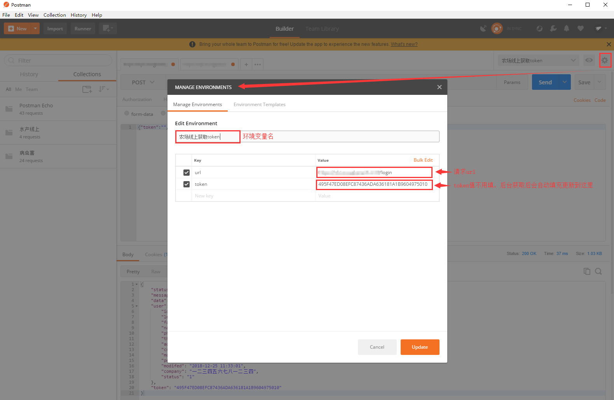
Task: Open the File menu
Action: coord(6,15)
